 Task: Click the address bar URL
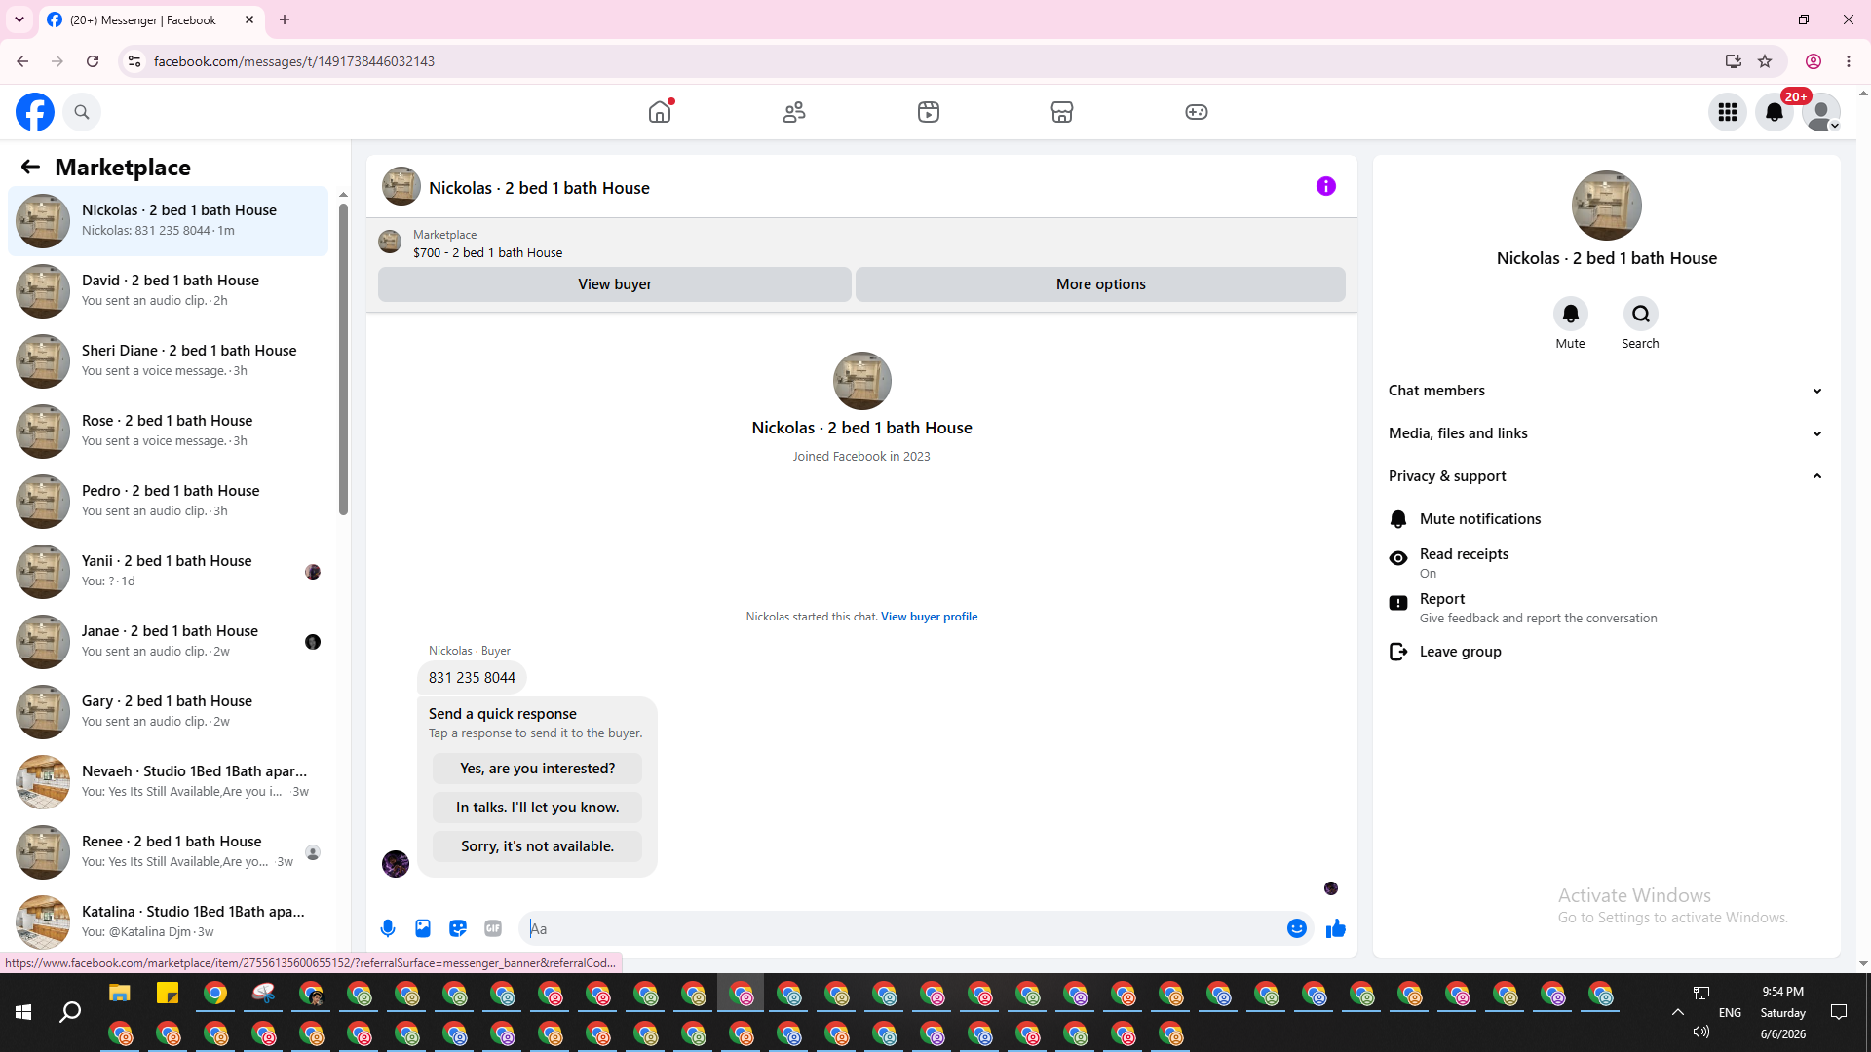[294, 61]
